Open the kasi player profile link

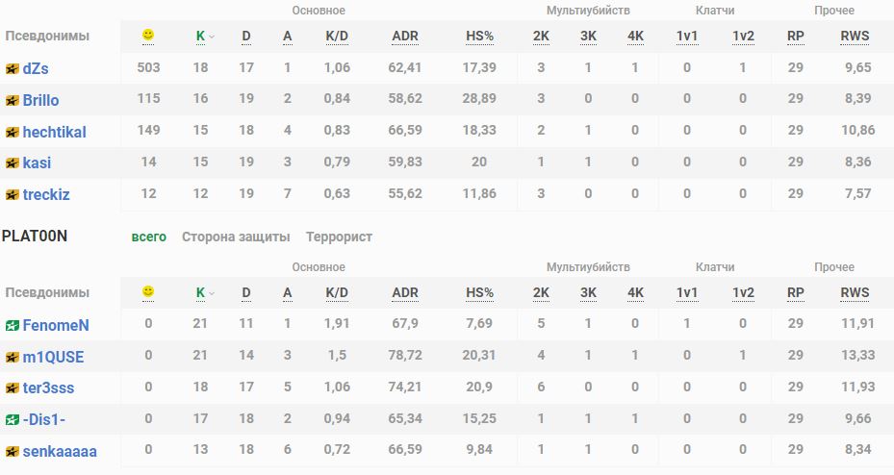pos(37,162)
